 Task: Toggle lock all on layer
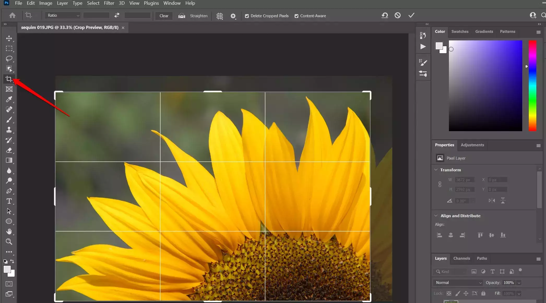[483, 293]
